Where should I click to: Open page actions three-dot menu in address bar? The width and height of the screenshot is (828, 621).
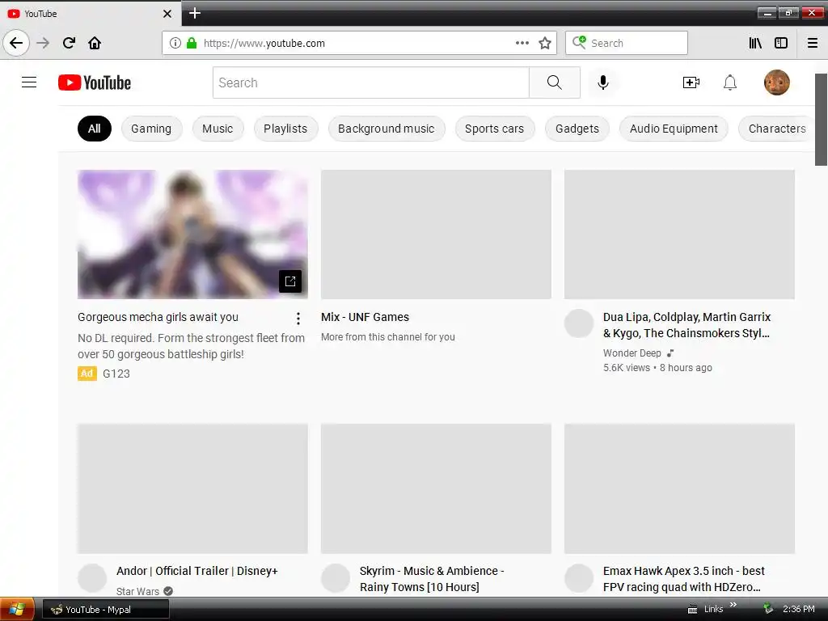[522, 44]
